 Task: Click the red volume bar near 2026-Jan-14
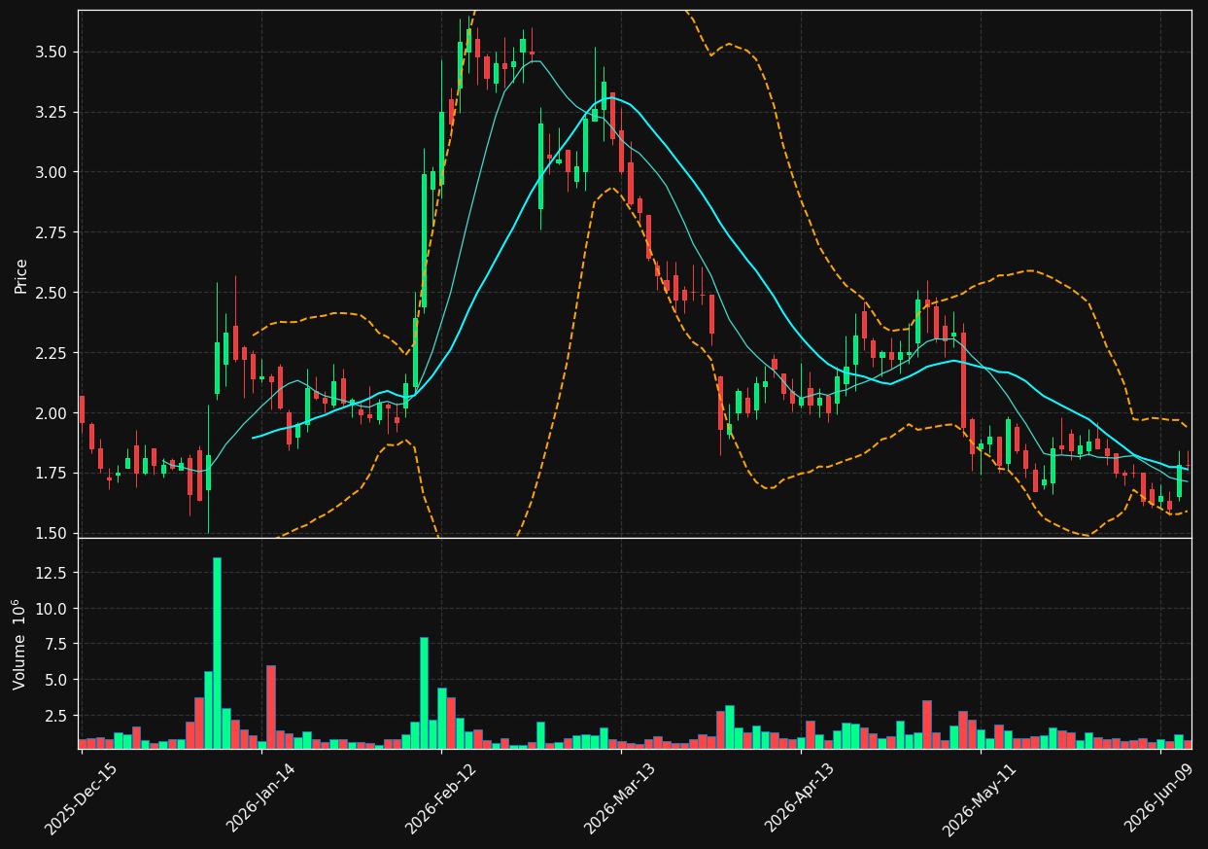click(x=271, y=706)
